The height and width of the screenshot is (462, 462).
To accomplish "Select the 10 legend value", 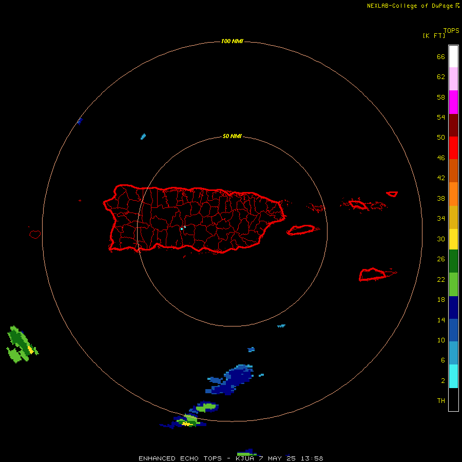I will pyautogui.click(x=441, y=340).
